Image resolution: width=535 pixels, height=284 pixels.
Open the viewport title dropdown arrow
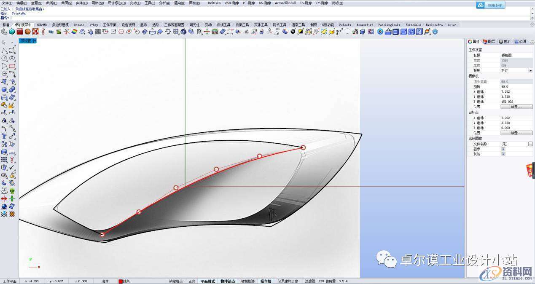click(x=35, y=41)
